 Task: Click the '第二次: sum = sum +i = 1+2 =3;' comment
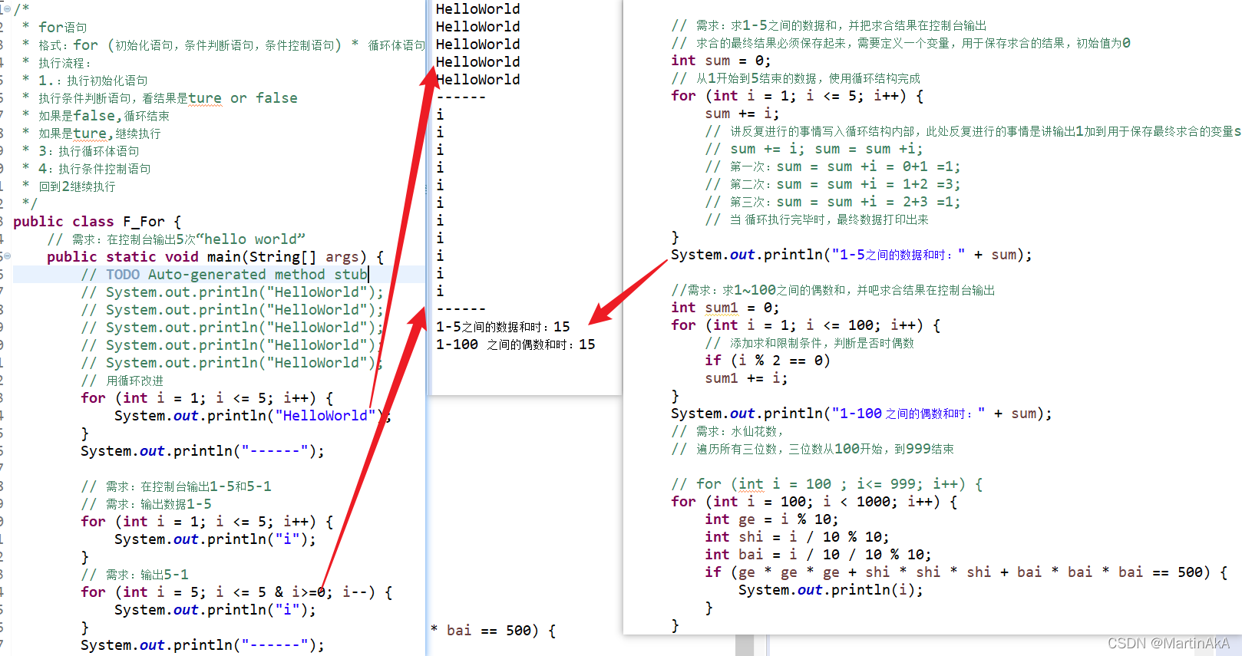click(833, 184)
